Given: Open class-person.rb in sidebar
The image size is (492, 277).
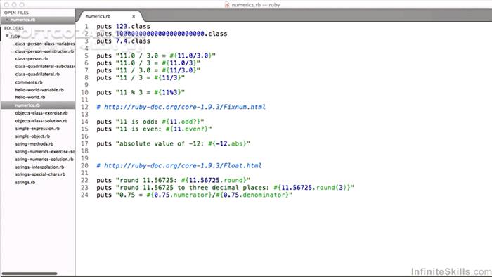Looking at the screenshot, I should coord(32,58).
